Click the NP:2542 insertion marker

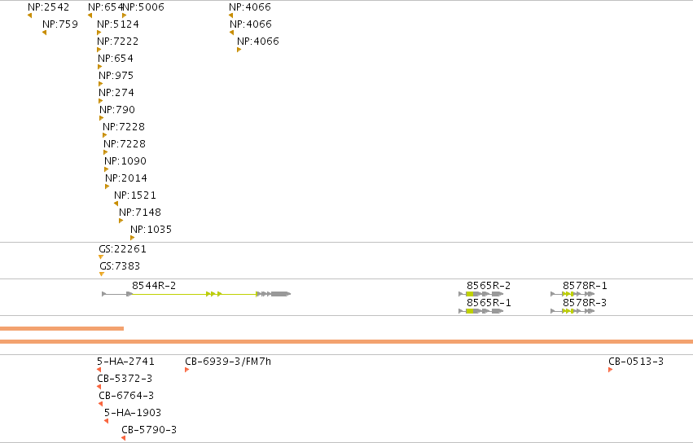pos(29,15)
